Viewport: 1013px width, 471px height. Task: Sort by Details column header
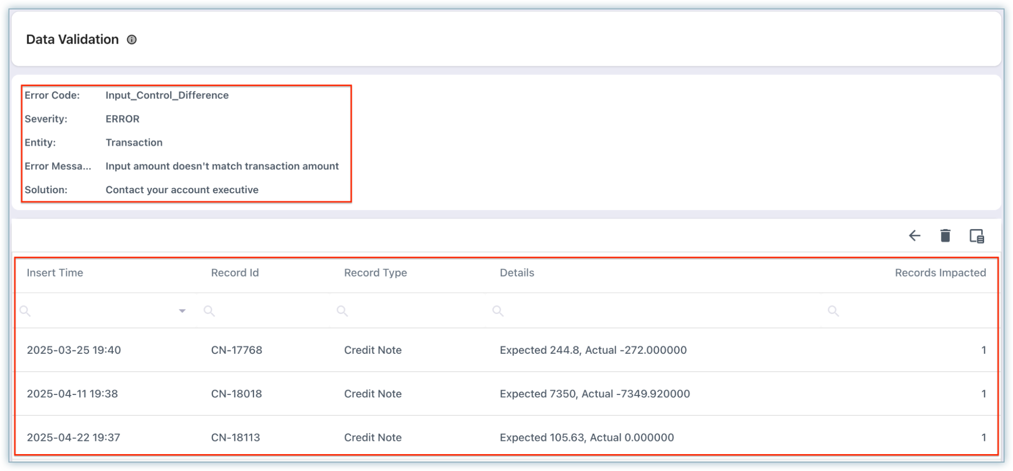coord(517,273)
